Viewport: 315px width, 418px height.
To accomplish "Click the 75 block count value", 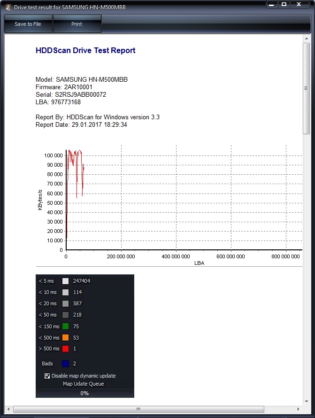I will [x=76, y=326].
